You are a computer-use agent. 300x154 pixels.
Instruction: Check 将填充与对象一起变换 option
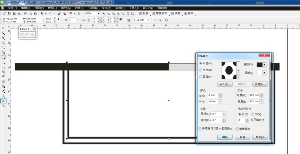tap(200, 129)
